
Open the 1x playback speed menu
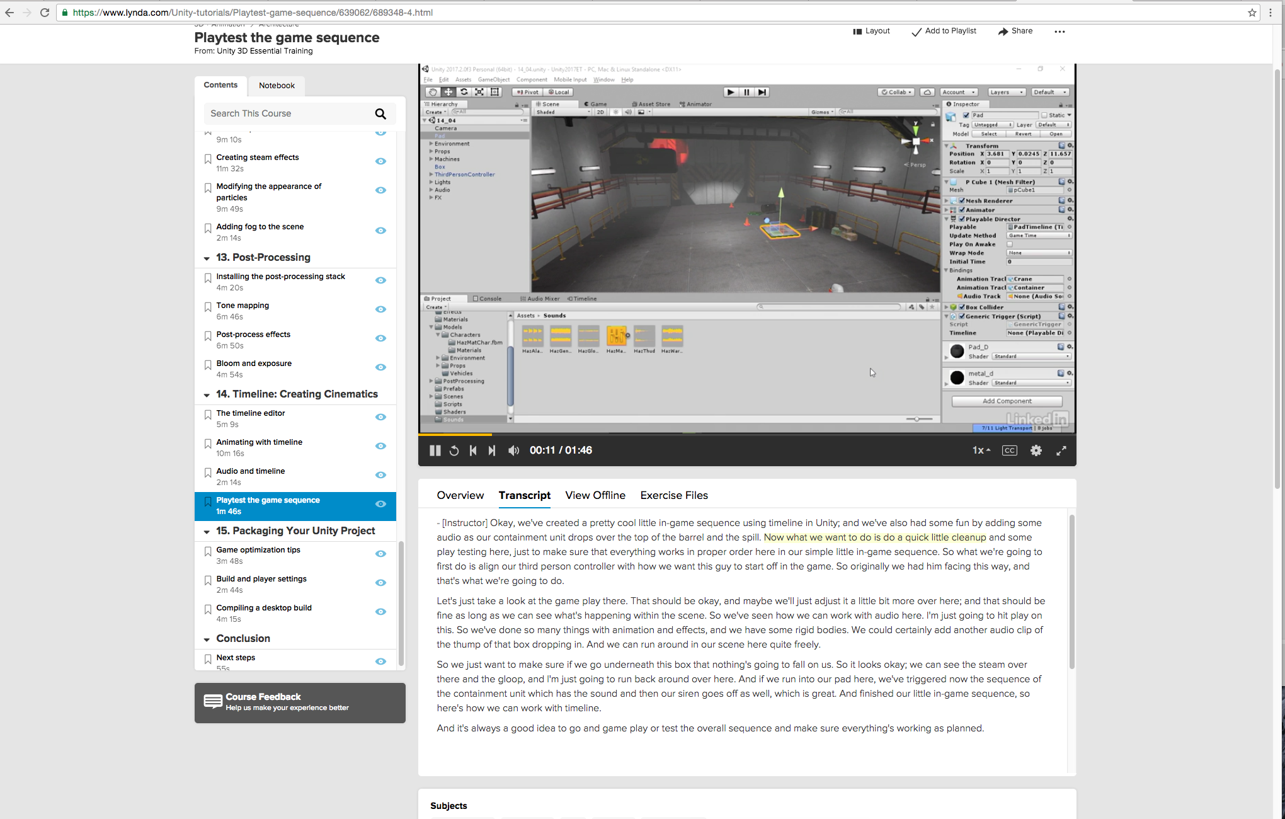981,450
